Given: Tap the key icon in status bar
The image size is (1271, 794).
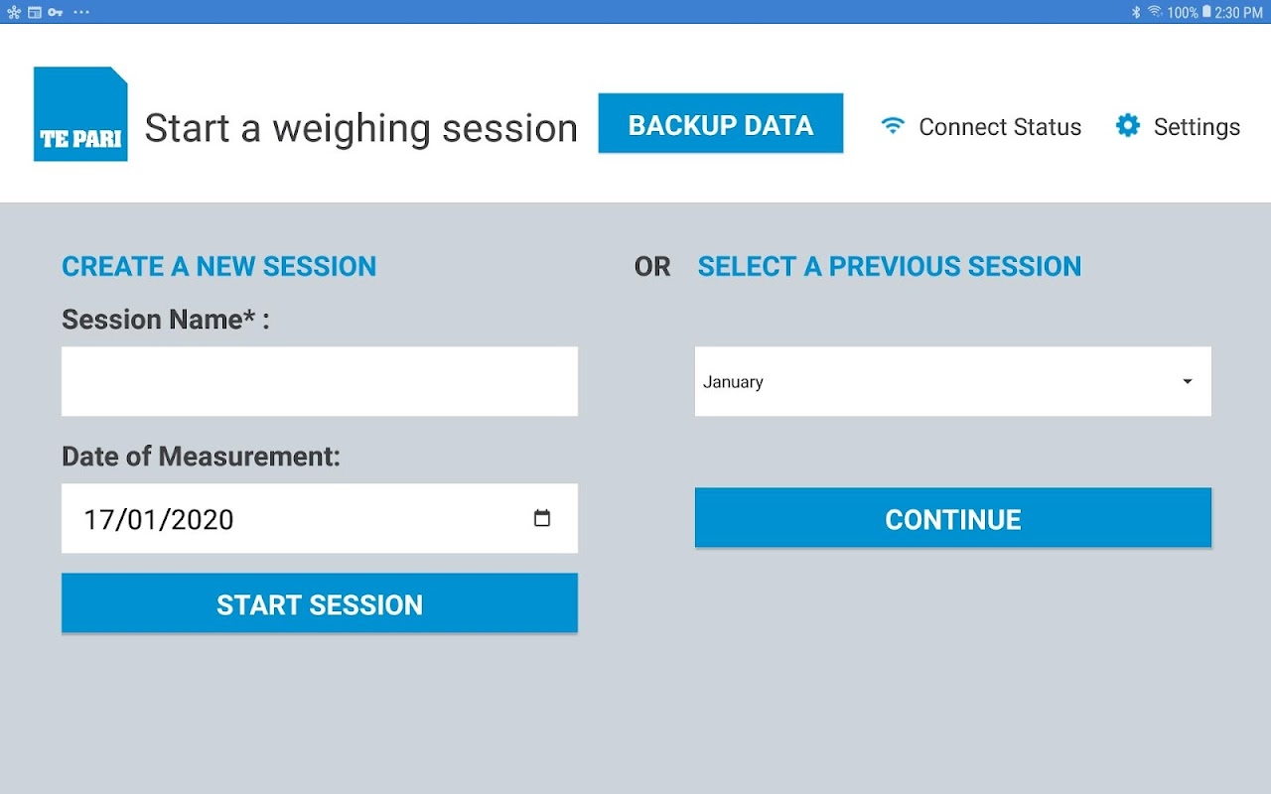Looking at the screenshot, I should 56,12.
